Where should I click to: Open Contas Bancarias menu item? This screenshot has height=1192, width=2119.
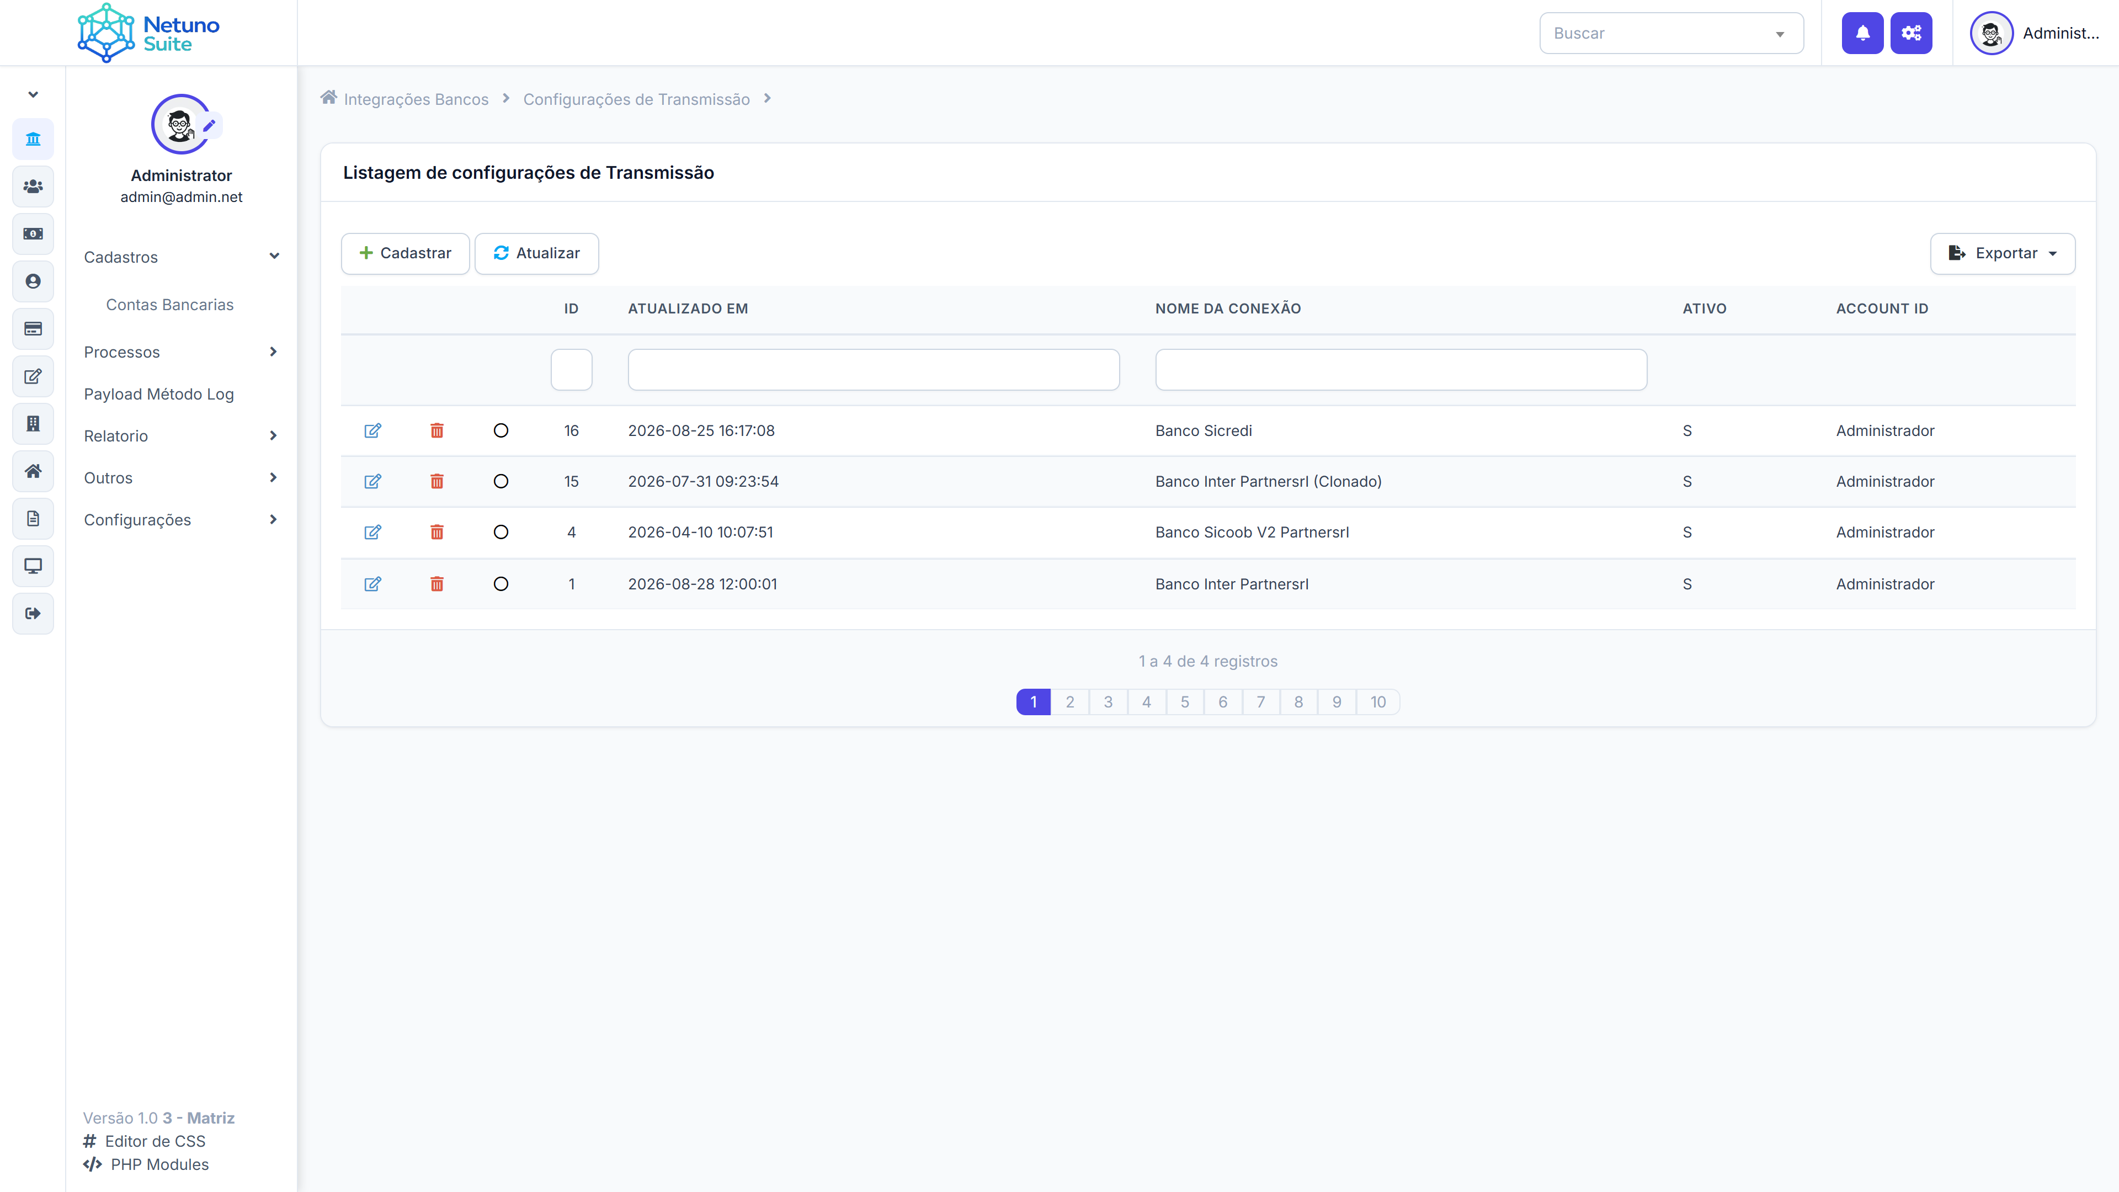[169, 305]
